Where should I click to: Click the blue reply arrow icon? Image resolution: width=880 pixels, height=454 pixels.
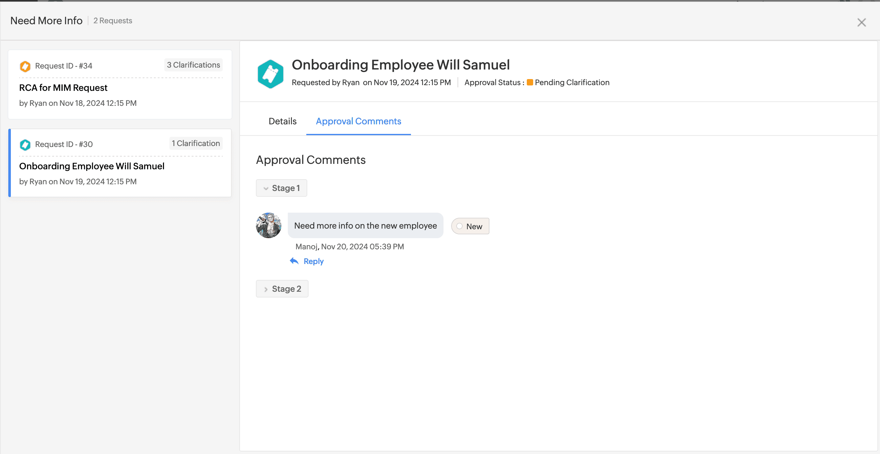pos(294,261)
